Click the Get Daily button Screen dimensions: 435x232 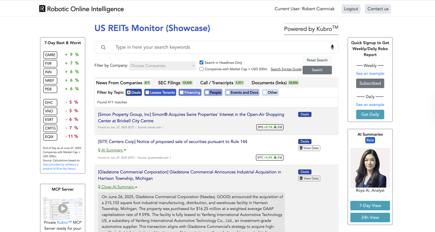(x=370, y=115)
